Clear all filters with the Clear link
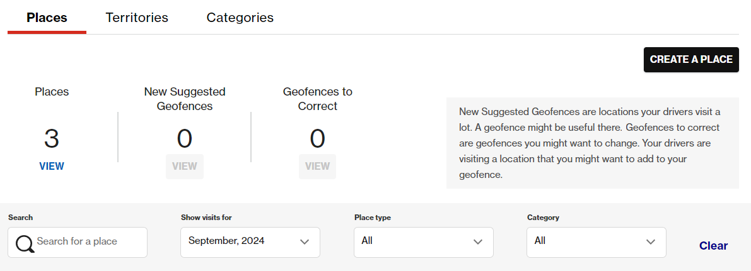The image size is (751, 271). pyautogui.click(x=713, y=246)
